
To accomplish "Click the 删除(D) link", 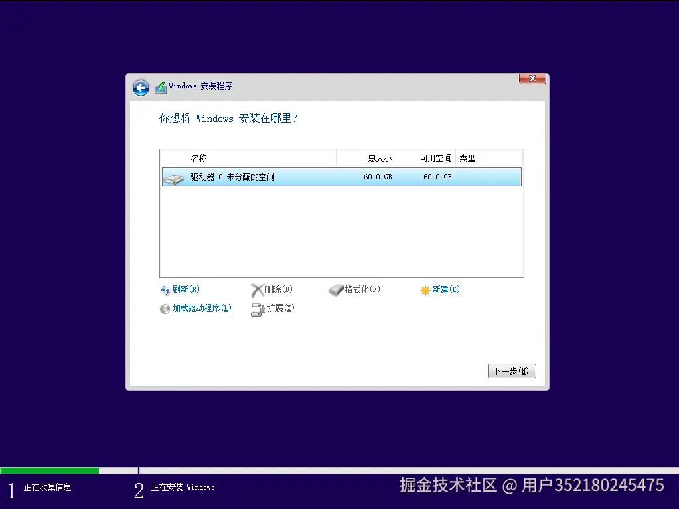I will pyautogui.click(x=279, y=289).
